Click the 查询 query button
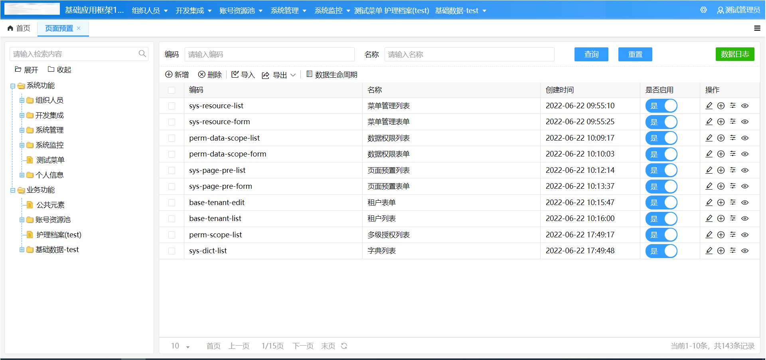Screen dimensions: 766x360 point(591,54)
